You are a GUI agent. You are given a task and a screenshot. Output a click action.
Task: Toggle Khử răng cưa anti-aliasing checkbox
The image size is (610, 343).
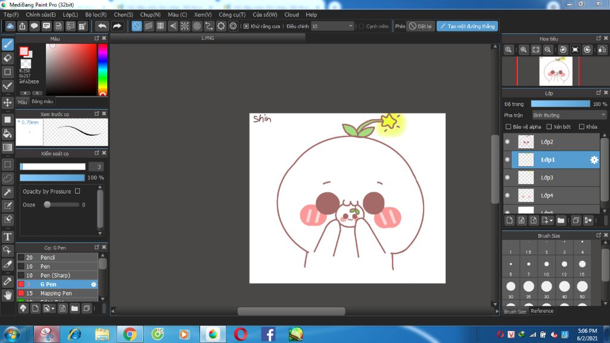tap(246, 26)
